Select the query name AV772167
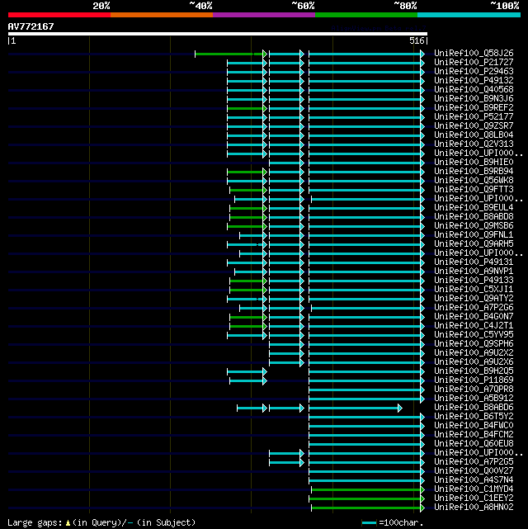 click(x=31, y=26)
